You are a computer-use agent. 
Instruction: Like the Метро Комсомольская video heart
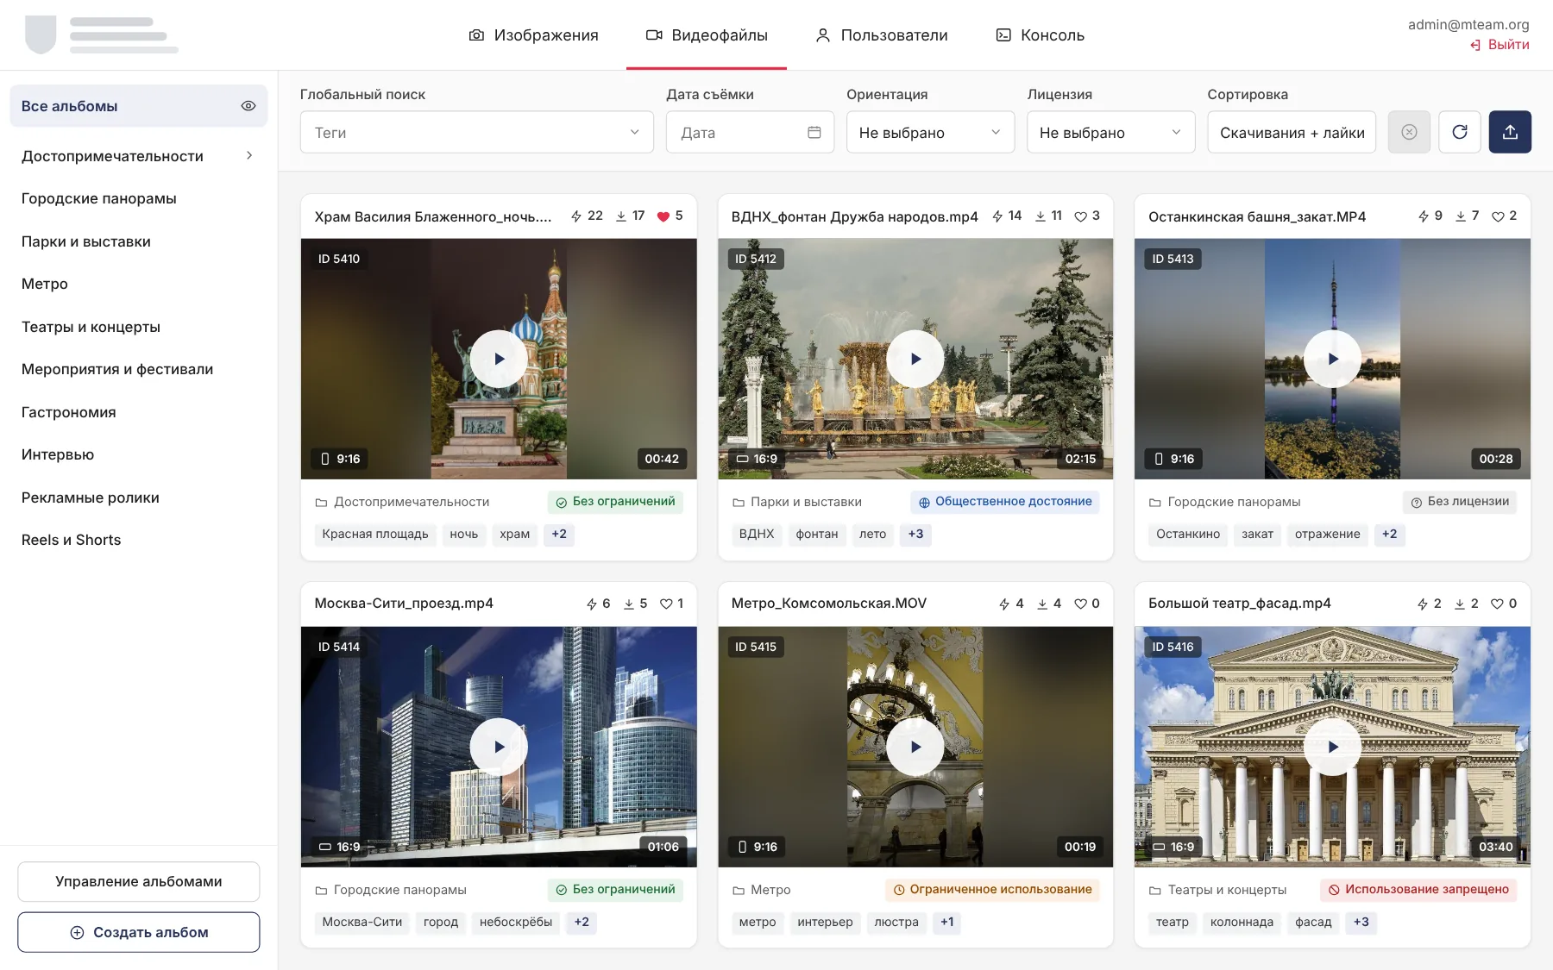[x=1080, y=604]
